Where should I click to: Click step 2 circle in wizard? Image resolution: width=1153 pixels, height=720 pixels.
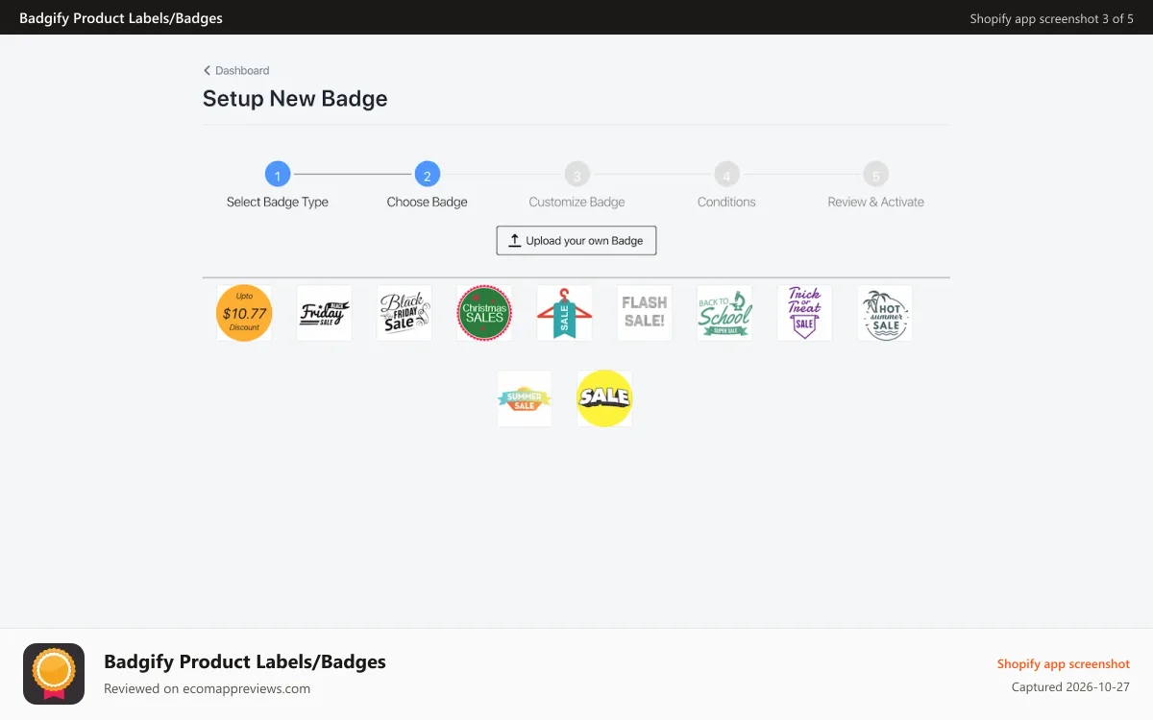[x=428, y=175]
